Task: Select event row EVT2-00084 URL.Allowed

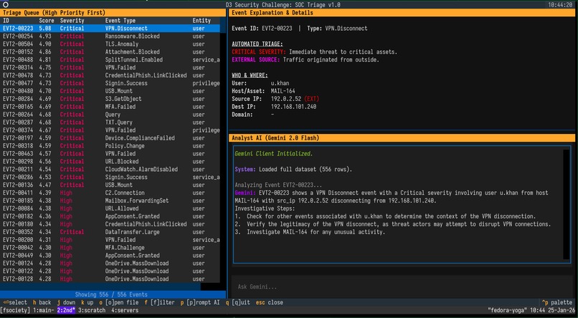Action: (x=110, y=208)
